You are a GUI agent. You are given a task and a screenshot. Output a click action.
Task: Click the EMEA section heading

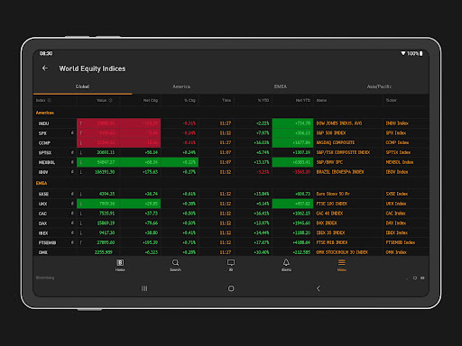(42, 183)
